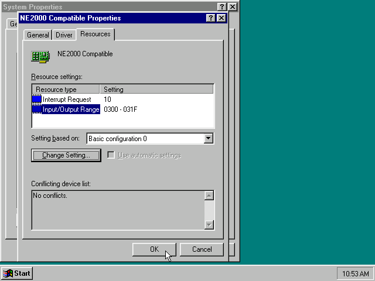The width and height of the screenshot is (375, 281).
Task: Confirm with the OK button
Action: click(x=154, y=249)
